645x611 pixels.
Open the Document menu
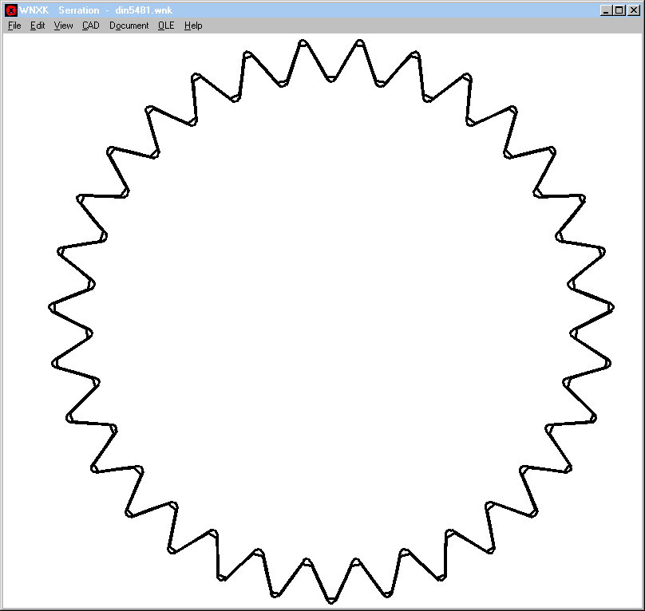click(129, 26)
